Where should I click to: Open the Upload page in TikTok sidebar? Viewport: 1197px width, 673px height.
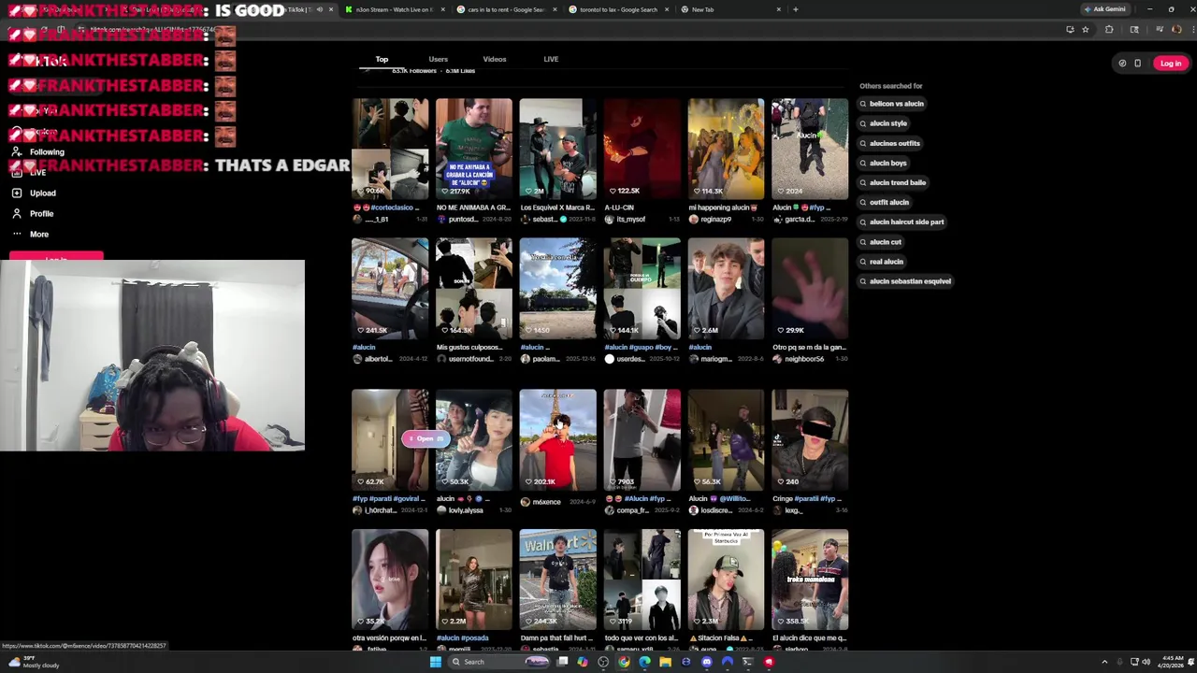tap(34, 193)
